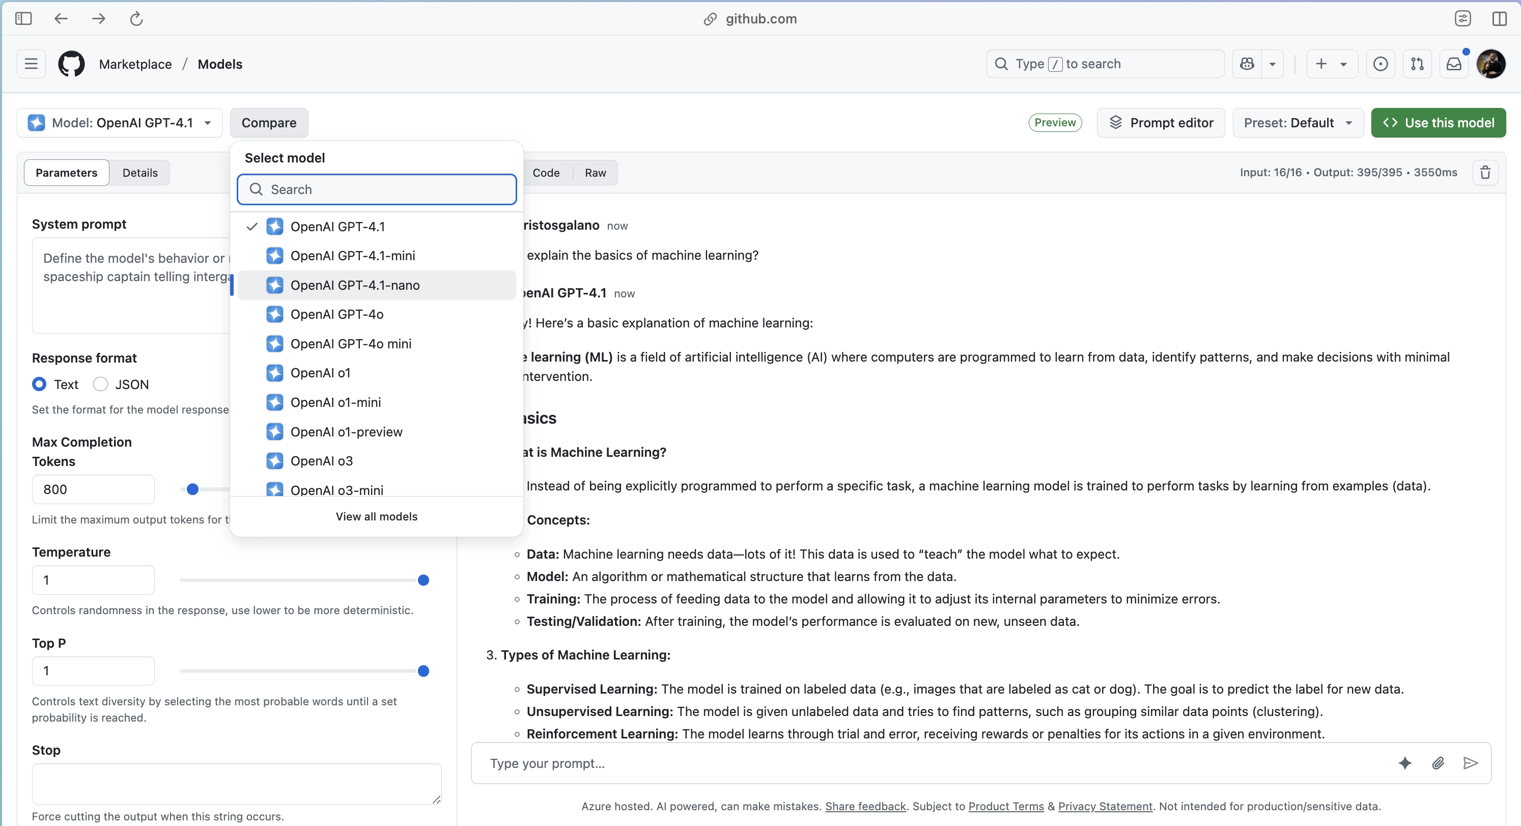The width and height of the screenshot is (1521, 826).
Task: Open the Preset: Default dropdown
Action: pyautogui.click(x=1298, y=123)
